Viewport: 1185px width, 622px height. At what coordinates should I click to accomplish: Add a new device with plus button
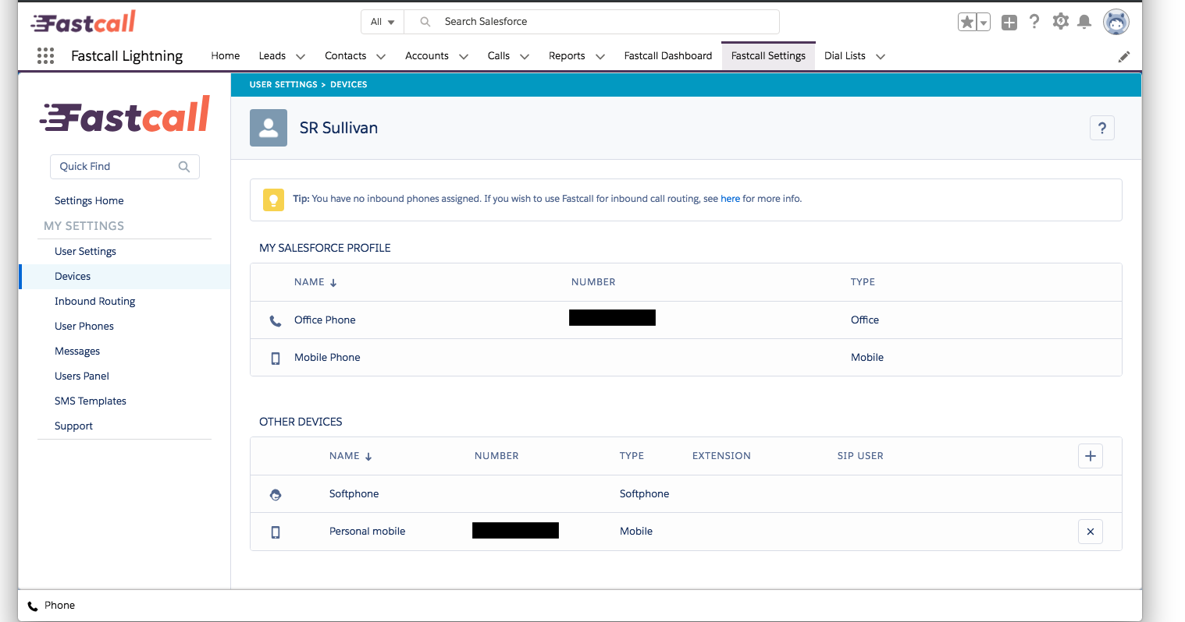pyautogui.click(x=1090, y=456)
